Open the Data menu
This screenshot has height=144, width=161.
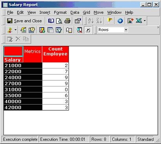(x=75, y=13)
